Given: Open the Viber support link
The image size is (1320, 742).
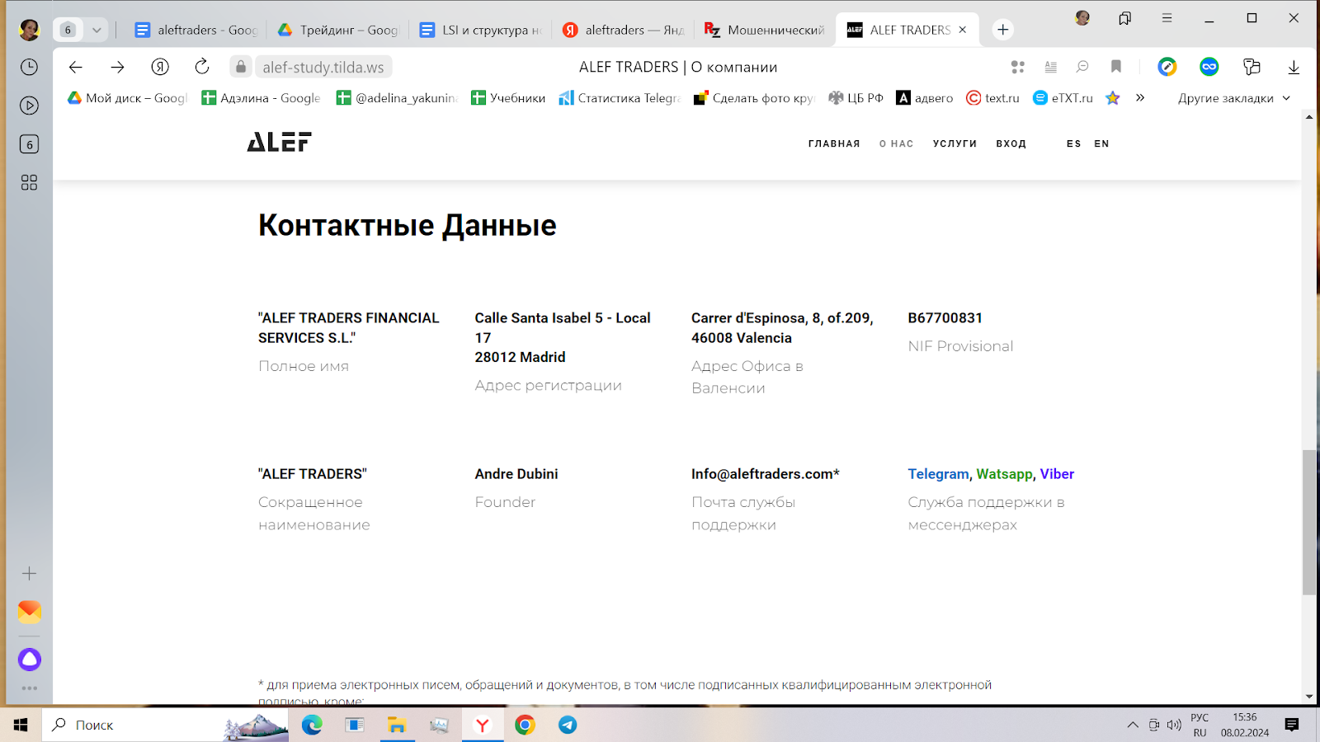Looking at the screenshot, I should pos(1057,474).
